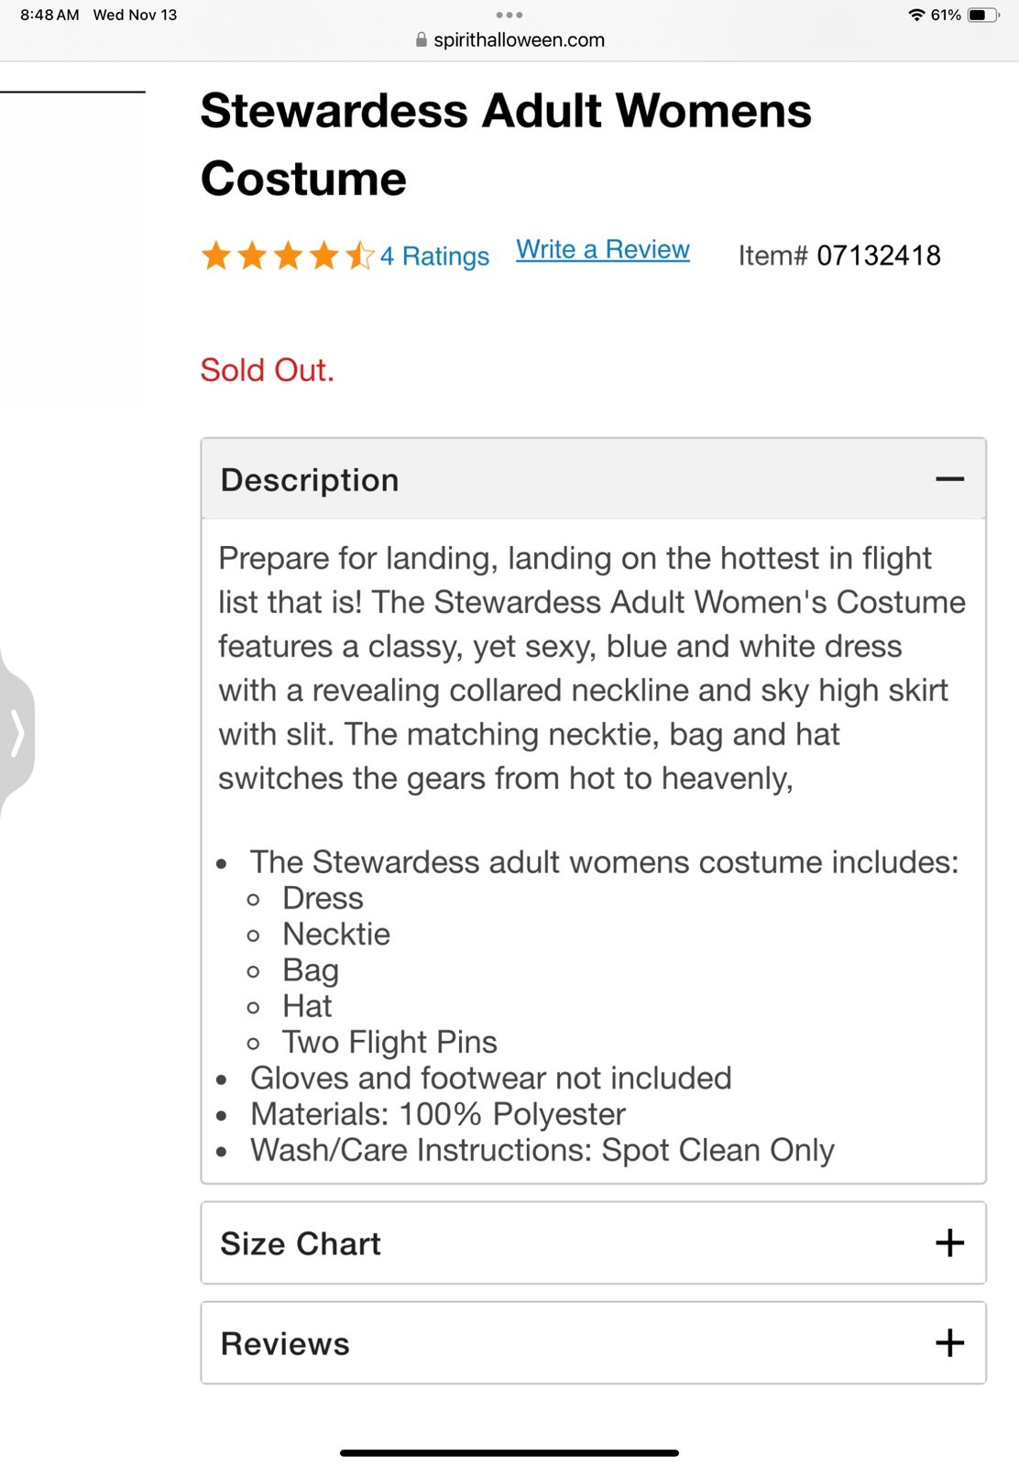Click the plus icon on Reviews
The width and height of the screenshot is (1019, 1466).
click(950, 1343)
